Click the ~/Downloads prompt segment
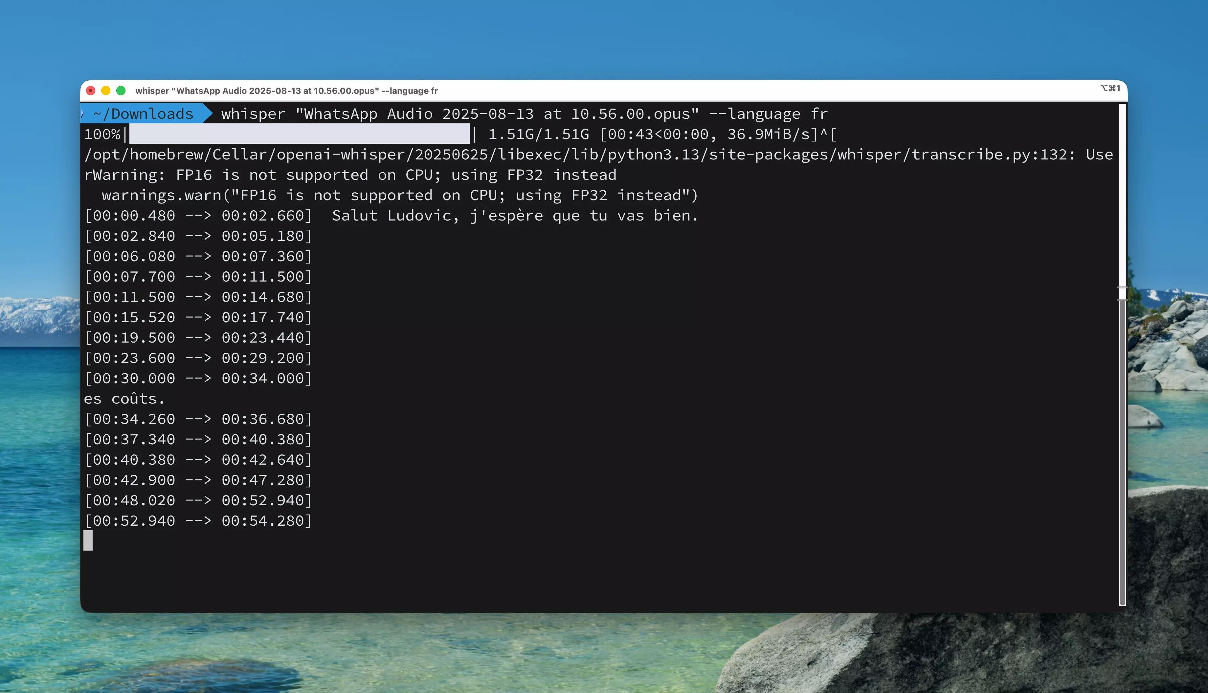Viewport: 1208px width, 693px height. (143, 114)
